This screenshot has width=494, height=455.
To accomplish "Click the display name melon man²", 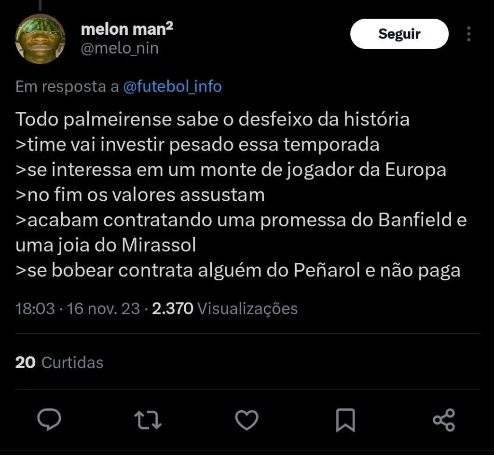I will point(127,29).
